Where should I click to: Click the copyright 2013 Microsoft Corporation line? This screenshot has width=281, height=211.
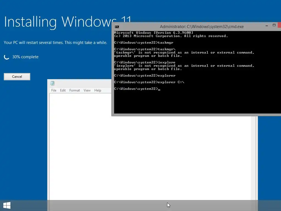click(x=171, y=36)
